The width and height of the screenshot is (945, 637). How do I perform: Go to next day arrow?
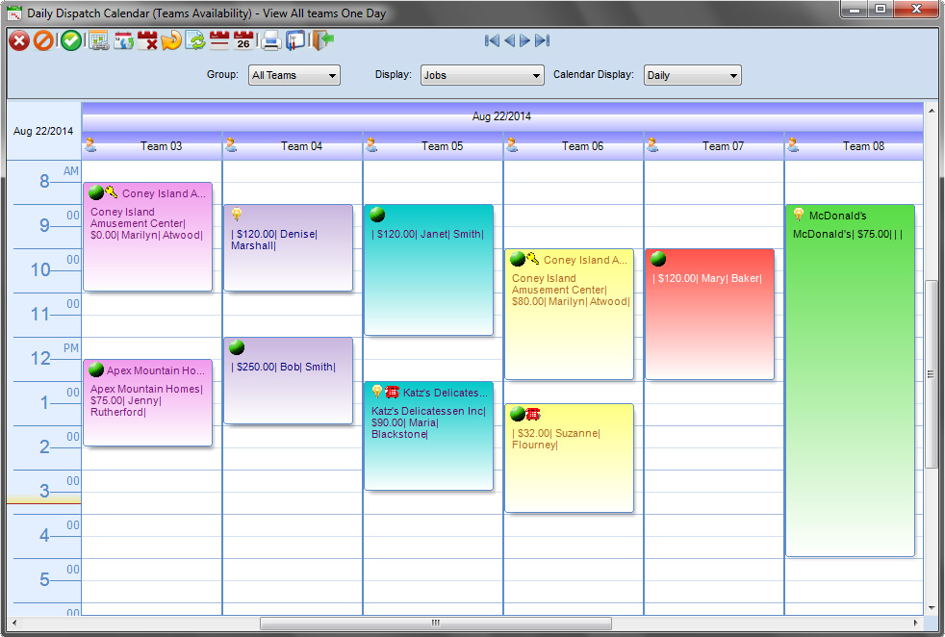(524, 40)
